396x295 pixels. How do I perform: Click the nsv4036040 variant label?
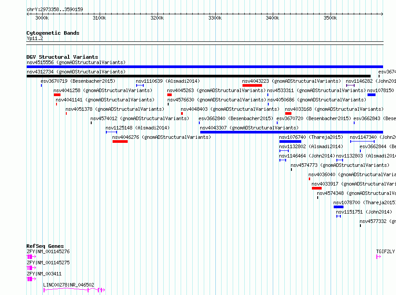(352, 174)
